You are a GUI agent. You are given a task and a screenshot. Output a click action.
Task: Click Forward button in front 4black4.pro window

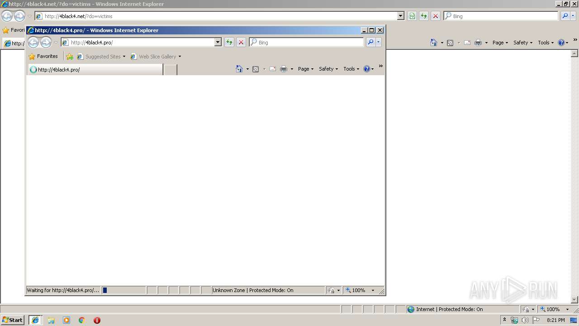click(x=46, y=43)
